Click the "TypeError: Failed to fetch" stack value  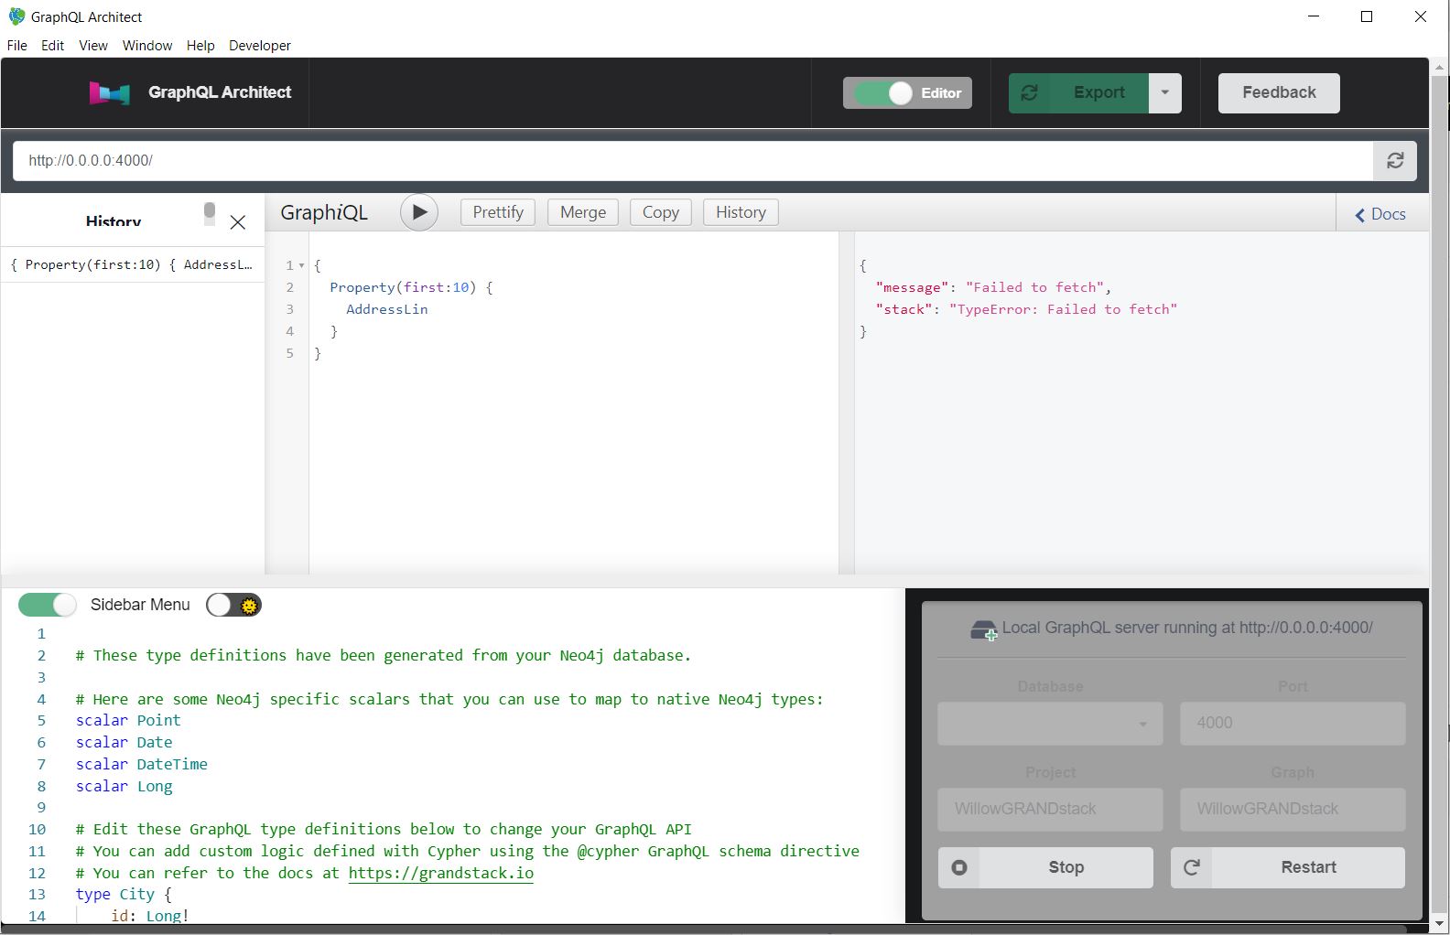click(1063, 309)
